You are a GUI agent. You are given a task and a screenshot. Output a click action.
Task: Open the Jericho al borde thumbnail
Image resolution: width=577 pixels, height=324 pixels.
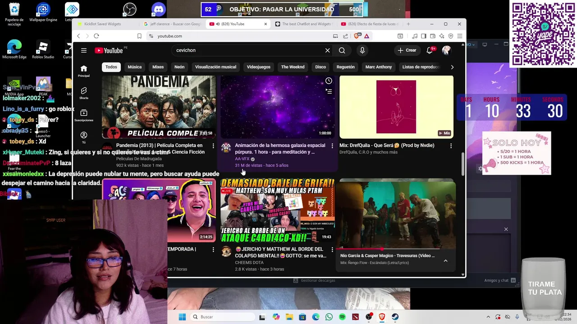pos(278,211)
